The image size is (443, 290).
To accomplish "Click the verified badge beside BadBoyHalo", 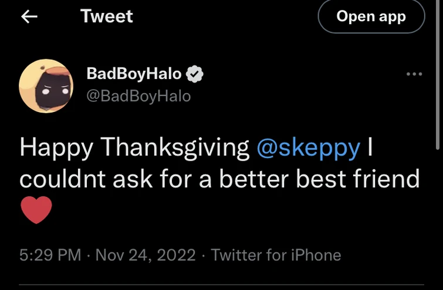I will pos(195,74).
